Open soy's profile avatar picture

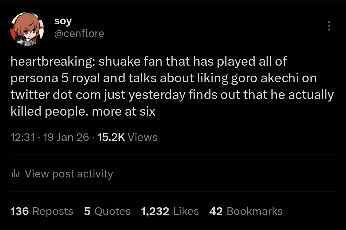tap(27, 29)
